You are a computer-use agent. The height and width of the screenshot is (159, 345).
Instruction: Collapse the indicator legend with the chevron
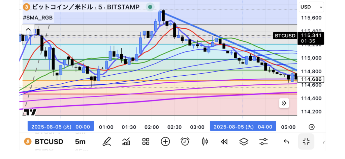click(x=29, y=30)
